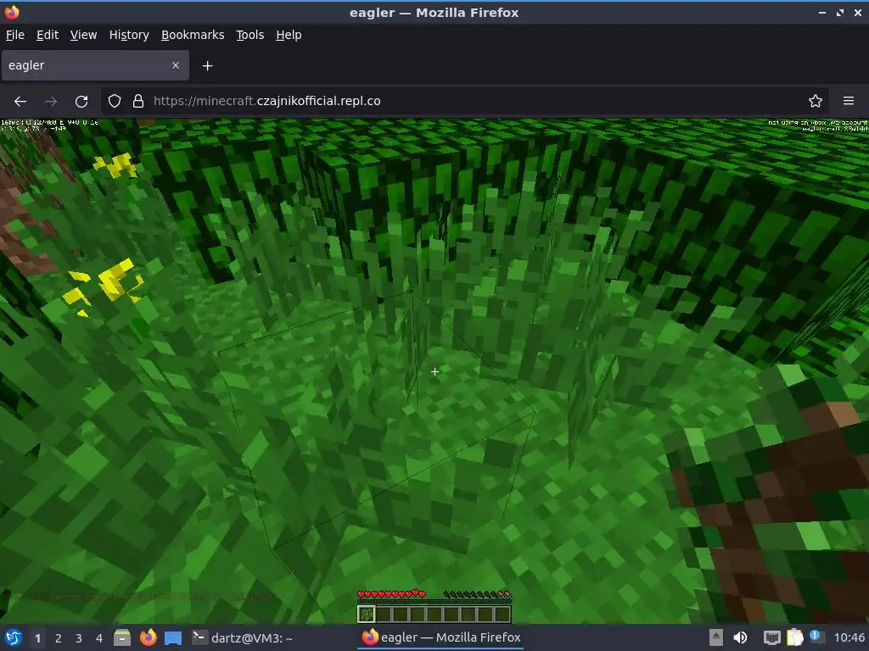Go back one page
869x651 pixels.
[20, 102]
